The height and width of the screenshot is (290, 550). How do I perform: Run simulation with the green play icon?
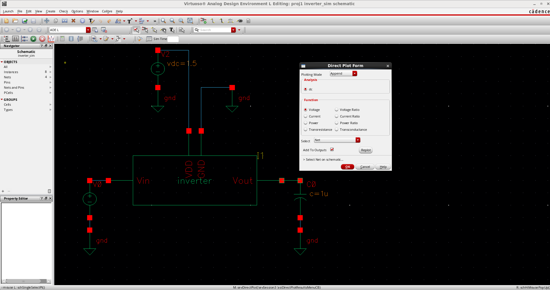33,39
